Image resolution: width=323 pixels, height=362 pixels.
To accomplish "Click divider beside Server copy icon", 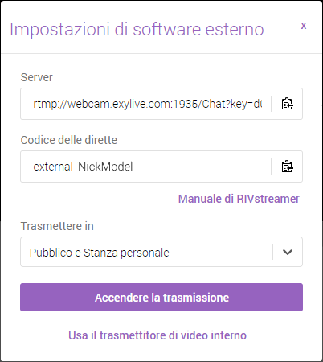I will (271, 104).
